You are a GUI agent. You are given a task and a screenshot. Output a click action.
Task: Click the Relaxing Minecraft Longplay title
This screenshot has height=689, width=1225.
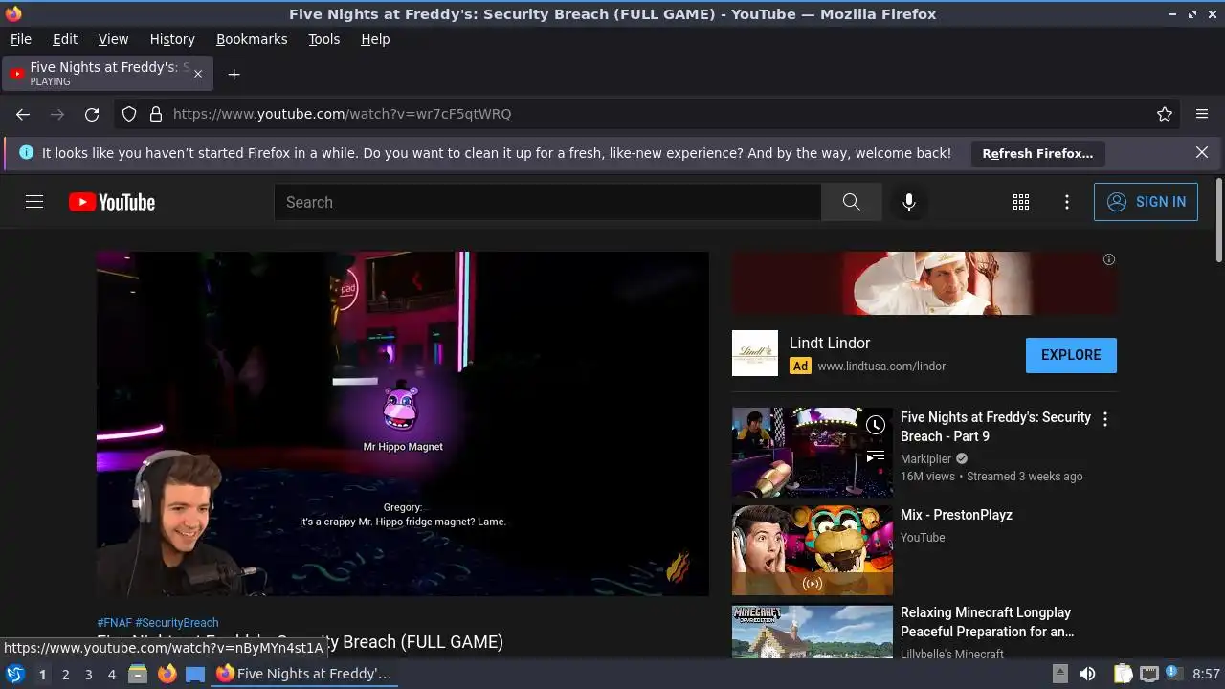click(988, 622)
